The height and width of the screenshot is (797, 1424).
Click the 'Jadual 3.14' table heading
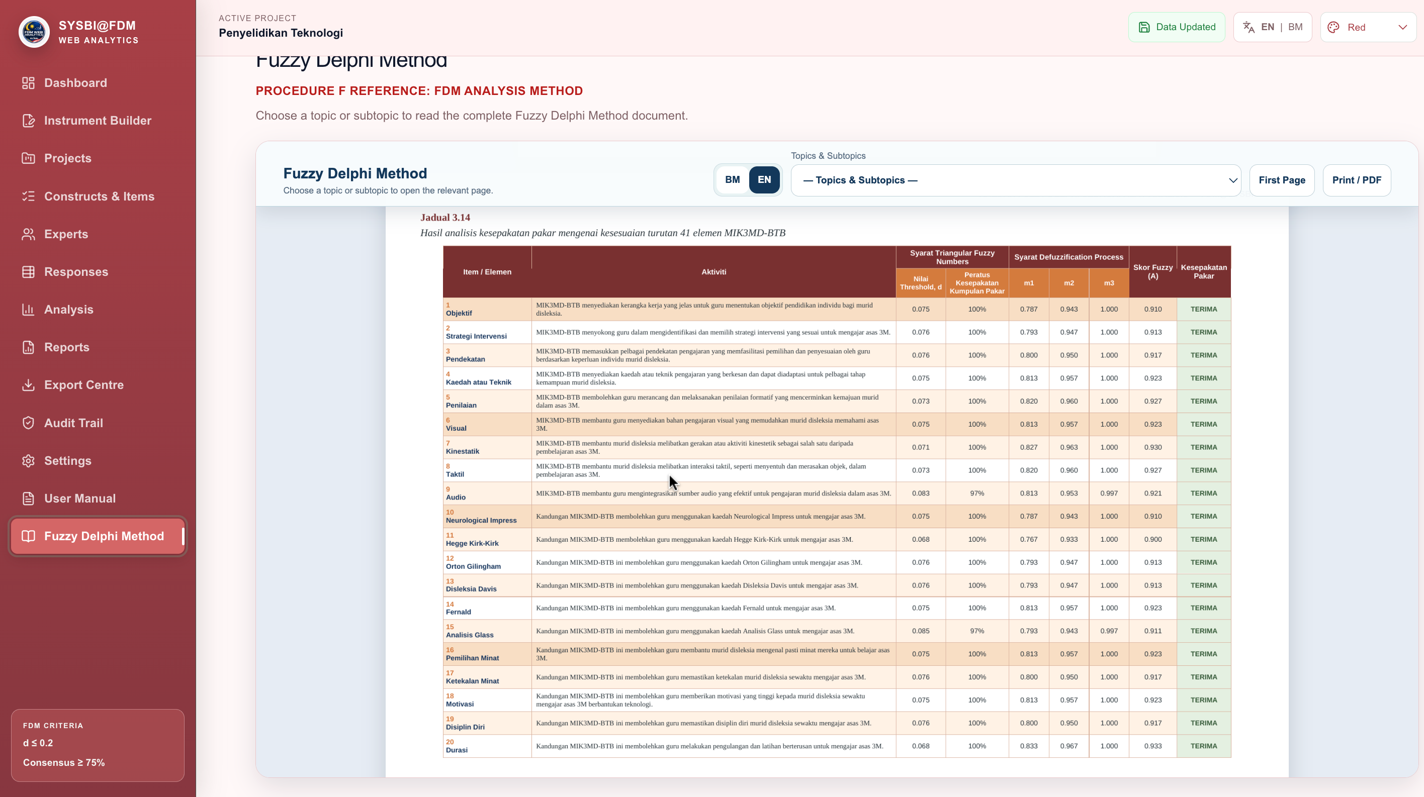pos(445,218)
